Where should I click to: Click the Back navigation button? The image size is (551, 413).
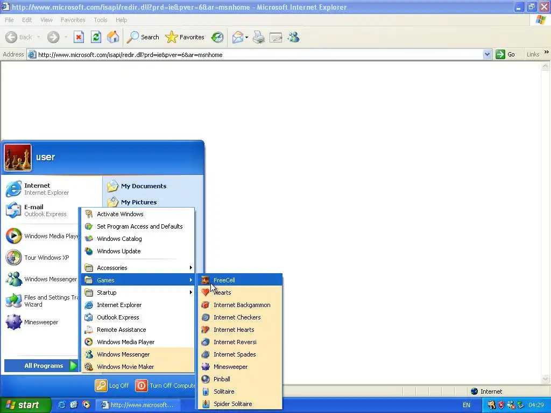19,37
